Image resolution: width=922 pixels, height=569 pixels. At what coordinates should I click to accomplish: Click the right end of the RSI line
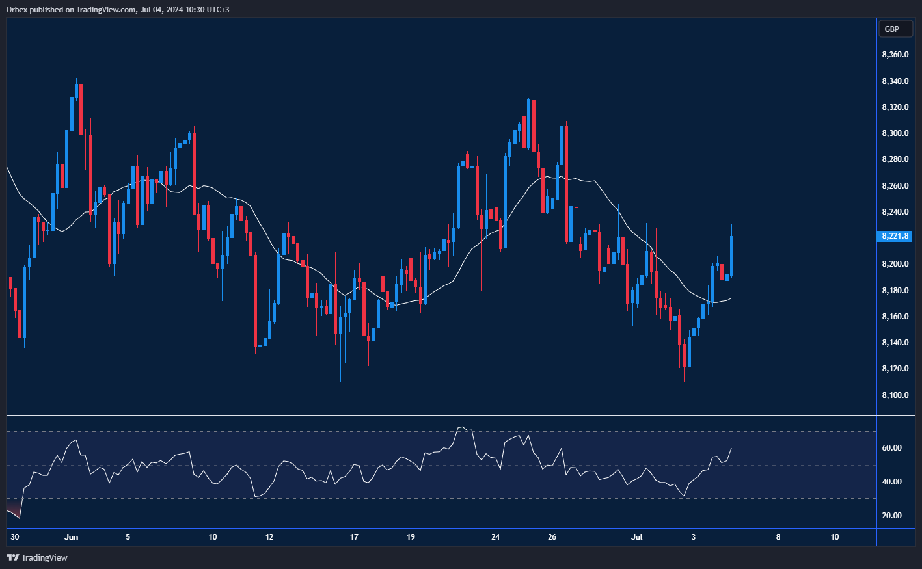(731, 448)
